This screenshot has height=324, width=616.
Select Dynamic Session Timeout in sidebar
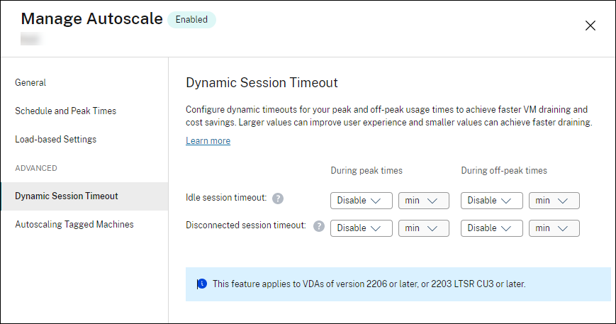[x=67, y=196]
